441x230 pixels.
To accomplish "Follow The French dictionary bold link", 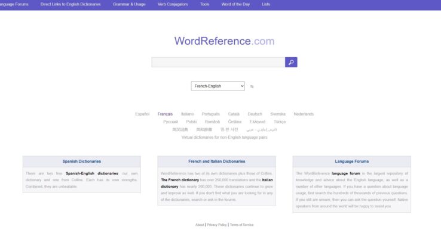I will 180,180.
